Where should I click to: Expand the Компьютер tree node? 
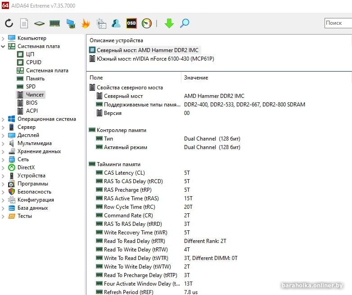(x=3, y=39)
